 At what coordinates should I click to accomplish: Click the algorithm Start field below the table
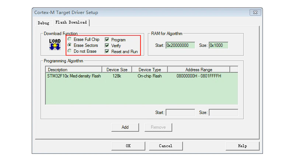(180, 113)
